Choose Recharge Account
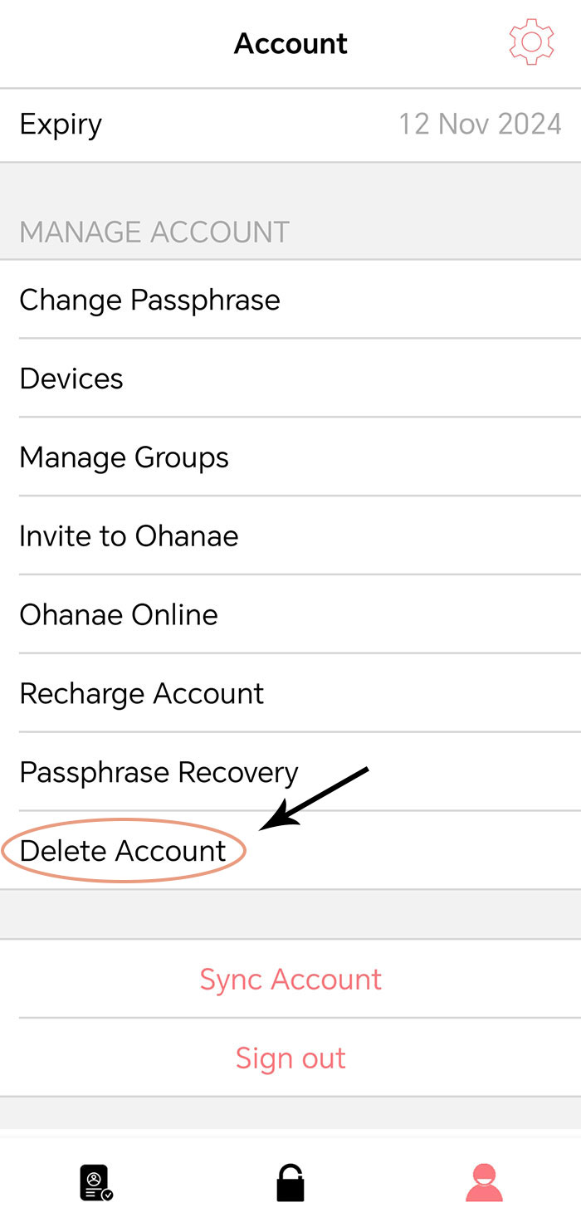The image size is (581, 1227). point(290,694)
